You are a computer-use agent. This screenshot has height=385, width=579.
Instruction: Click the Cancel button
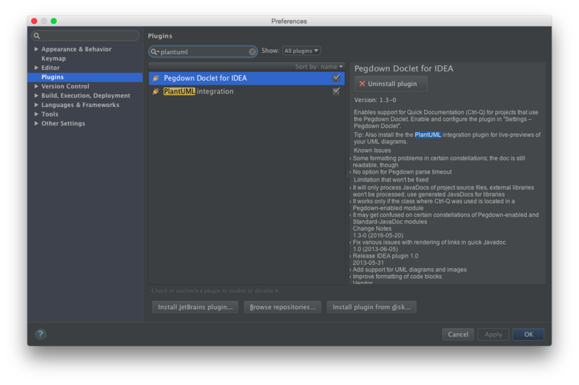458,334
